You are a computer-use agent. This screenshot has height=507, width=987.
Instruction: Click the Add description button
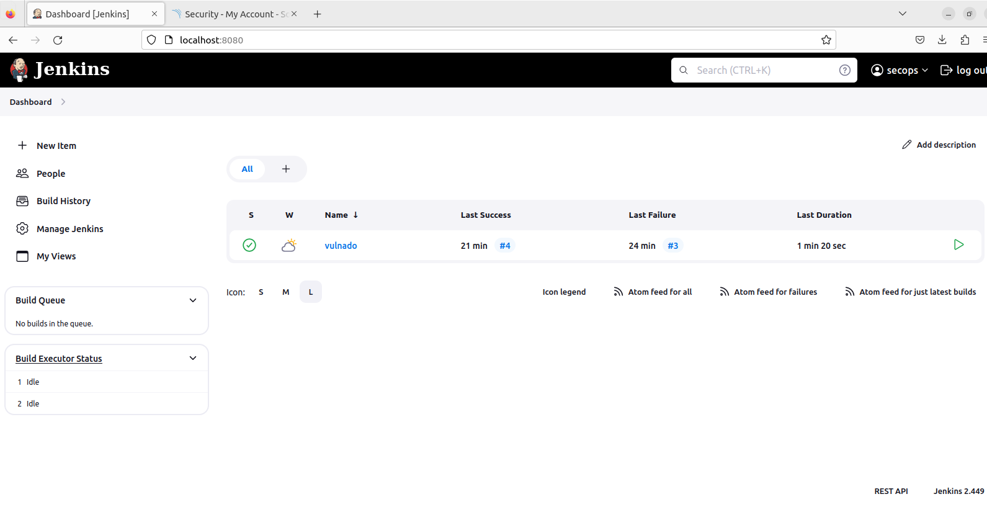[939, 145]
